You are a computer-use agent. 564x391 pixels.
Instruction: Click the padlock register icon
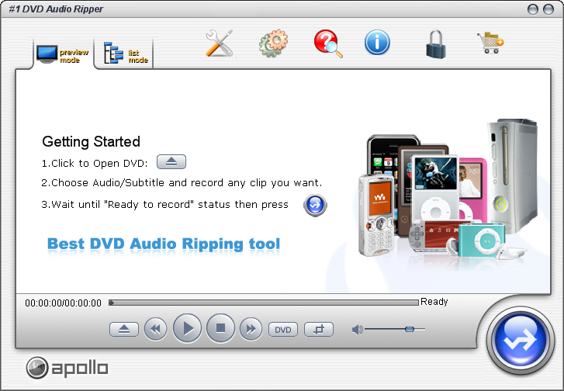[x=436, y=43]
